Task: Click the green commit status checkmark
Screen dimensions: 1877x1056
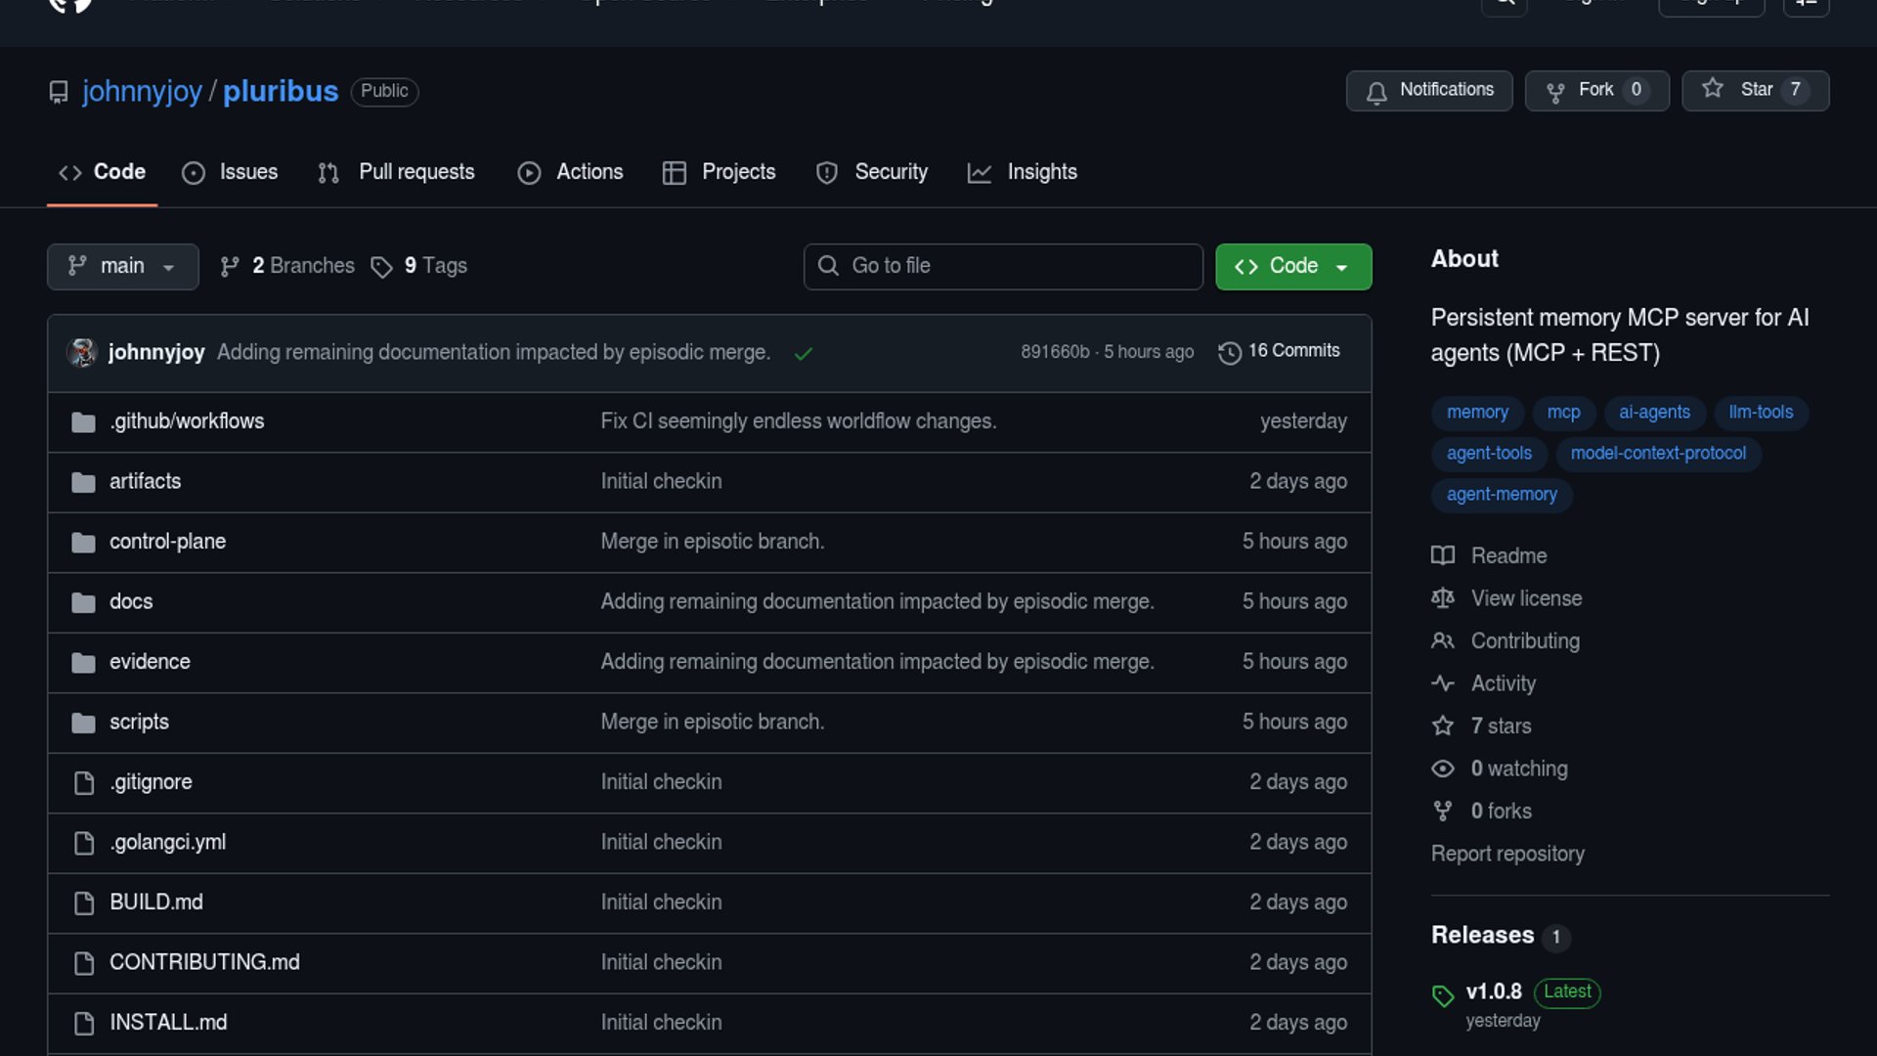Action: (x=803, y=354)
